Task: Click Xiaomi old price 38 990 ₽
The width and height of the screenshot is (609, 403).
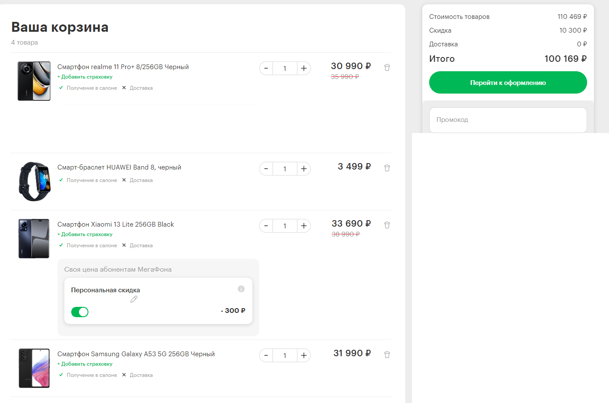Action: point(345,234)
